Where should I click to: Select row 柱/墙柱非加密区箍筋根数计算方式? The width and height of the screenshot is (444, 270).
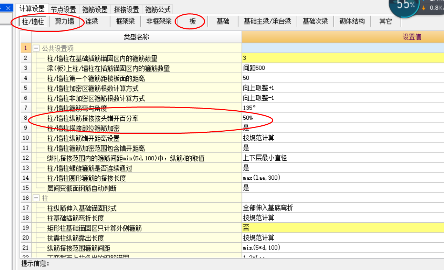[96, 98]
